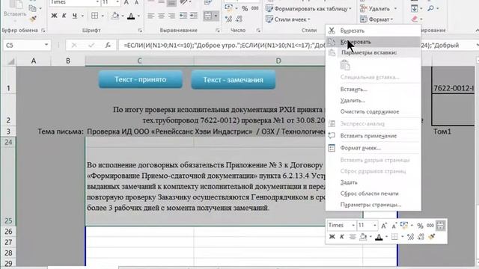
Task: Choose Копировать in the context menu
Action: pos(373,42)
